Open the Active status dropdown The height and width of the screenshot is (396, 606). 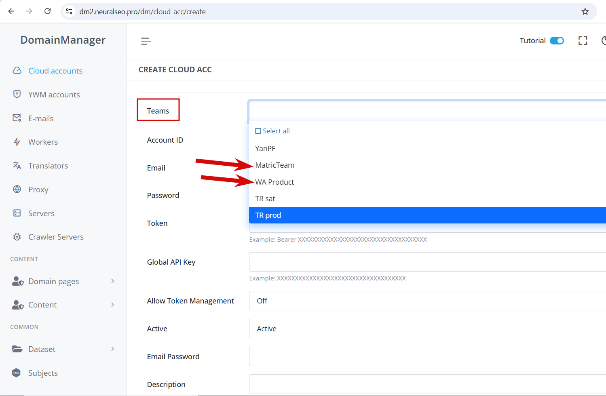coord(427,329)
